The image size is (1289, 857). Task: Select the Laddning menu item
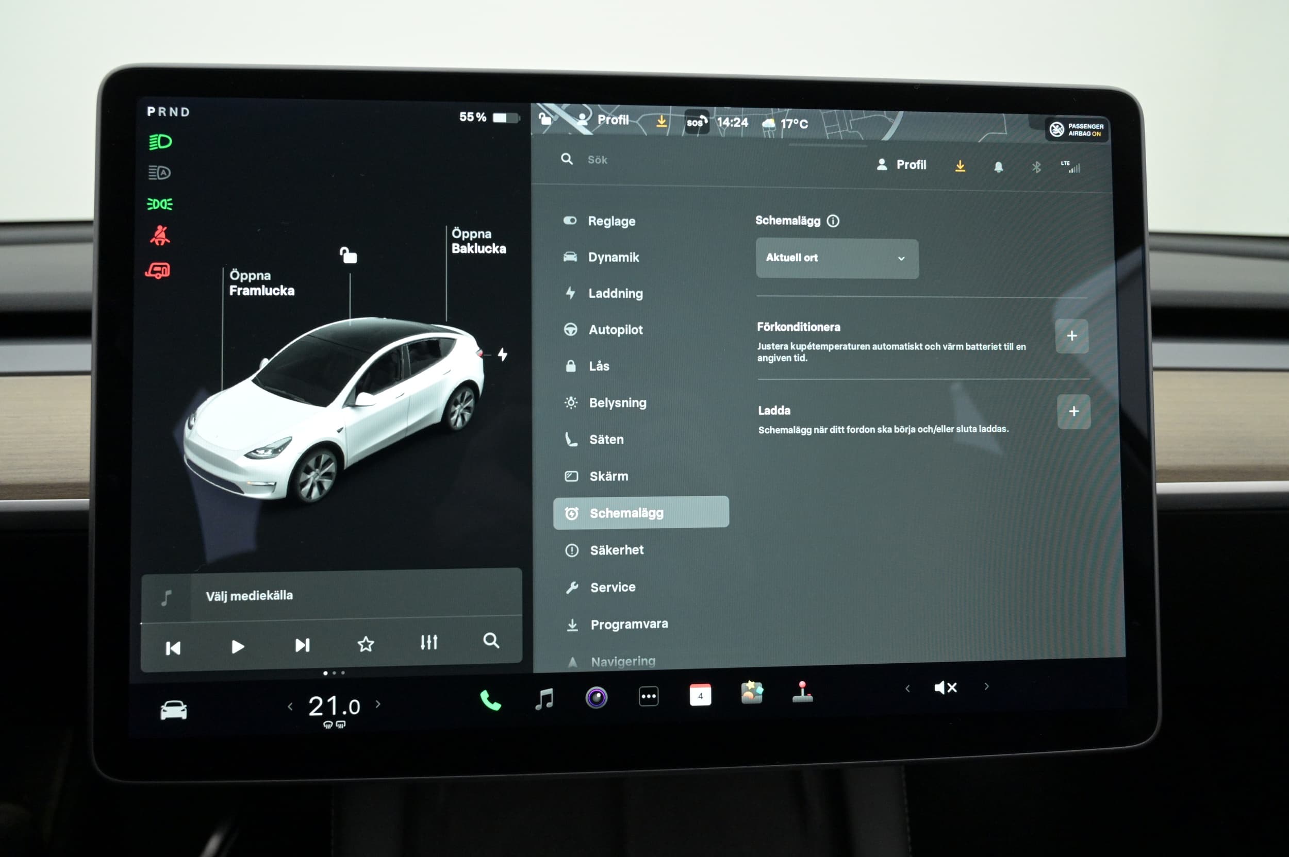(x=615, y=294)
